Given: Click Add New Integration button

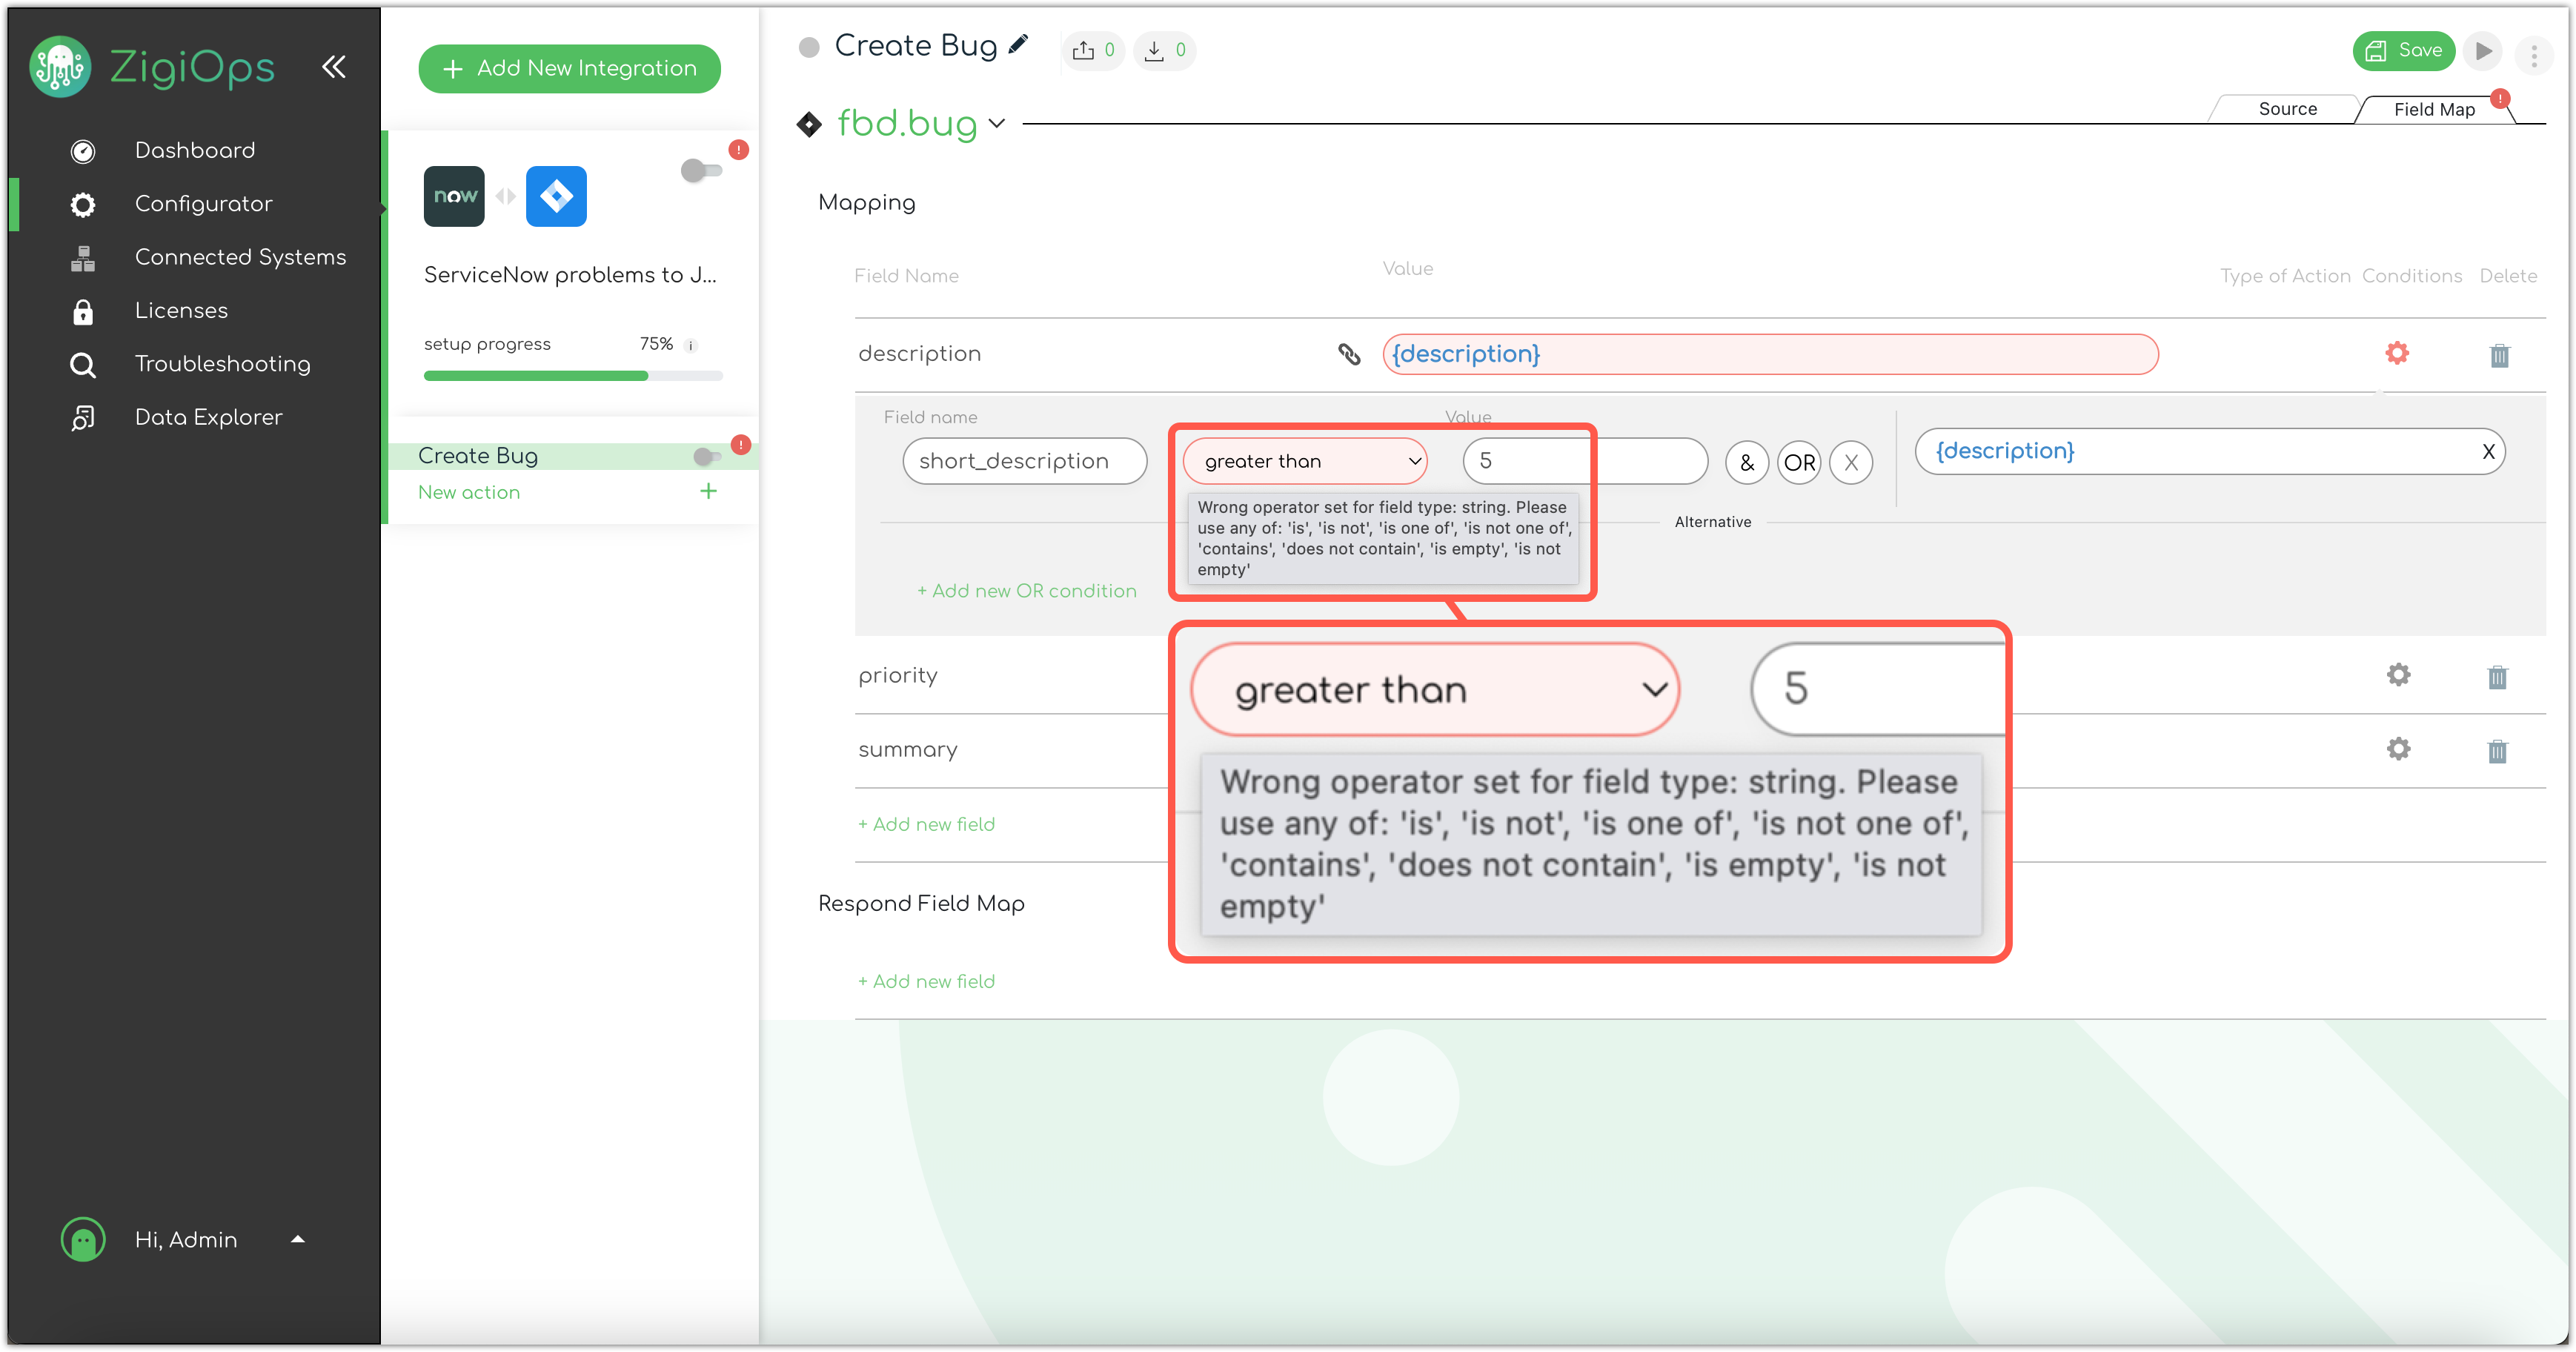Looking at the screenshot, I should pos(569,68).
